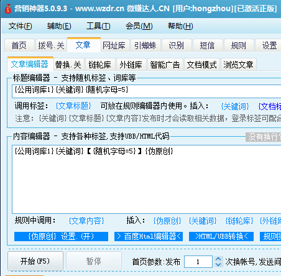Open the 链轮库 sub-tab
The width and height of the screenshot is (281, 276).
(x=100, y=65)
